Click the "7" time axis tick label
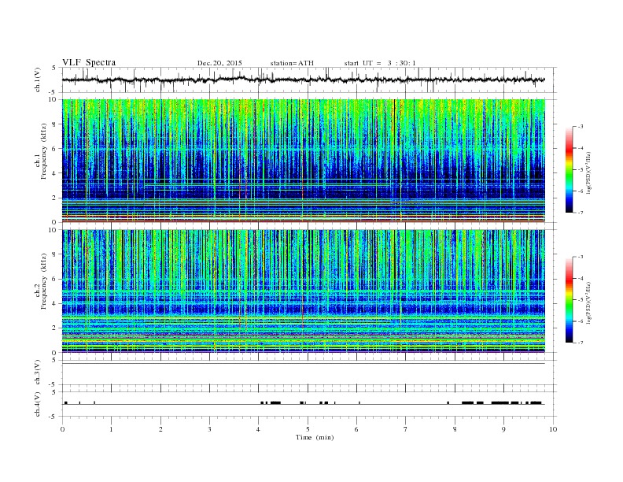 click(x=406, y=429)
